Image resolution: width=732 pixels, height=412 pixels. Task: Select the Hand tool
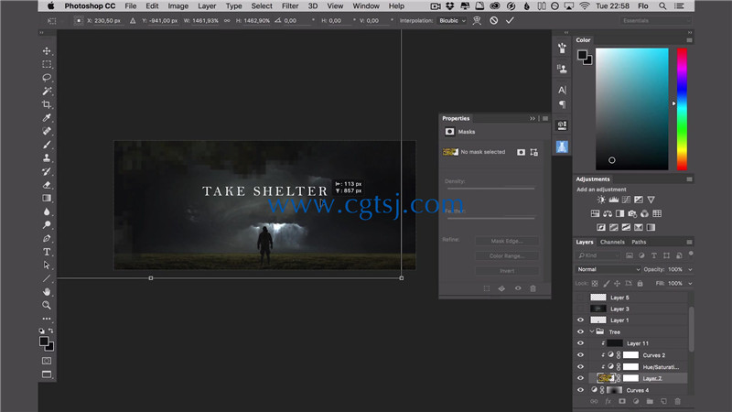[47, 292]
